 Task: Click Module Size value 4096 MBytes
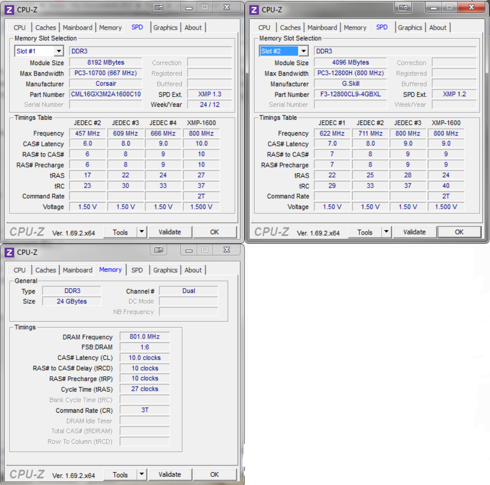[351, 63]
